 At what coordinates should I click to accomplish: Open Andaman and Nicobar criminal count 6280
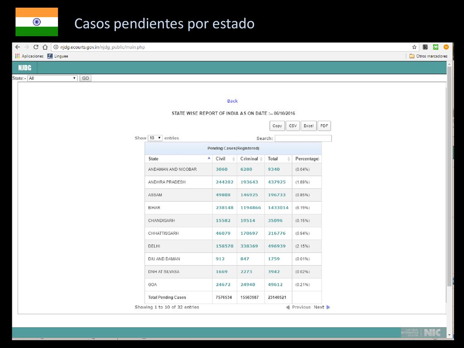246,169
